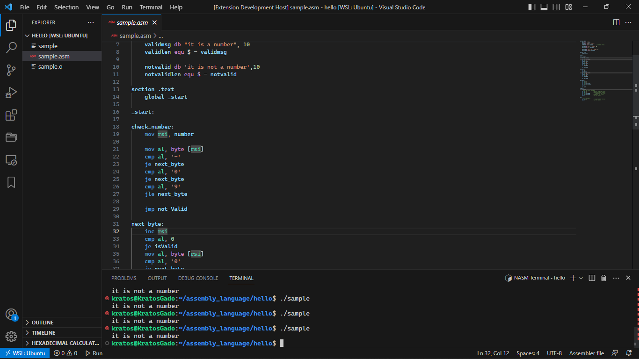Image resolution: width=639 pixels, height=359 pixels.
Task: Toggle the primary side bar layout icon
Action: coord(532,7)
